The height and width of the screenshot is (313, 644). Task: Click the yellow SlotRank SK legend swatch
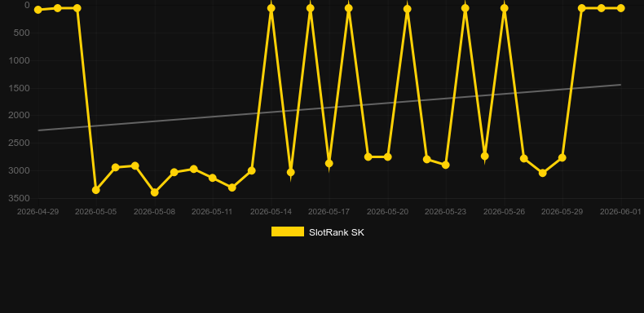click(x=288, y=231)
